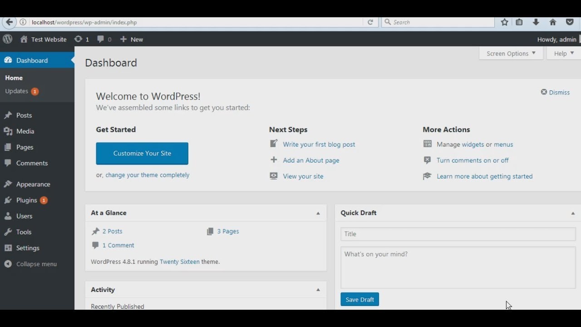Click the View your site link

coord(303,176)
